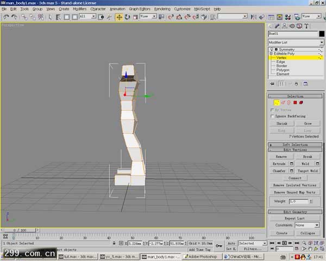This screenshot has height=261, width=326.
Task: Toggle the Symmetry modifier light bulb
Action: [272, 49]
